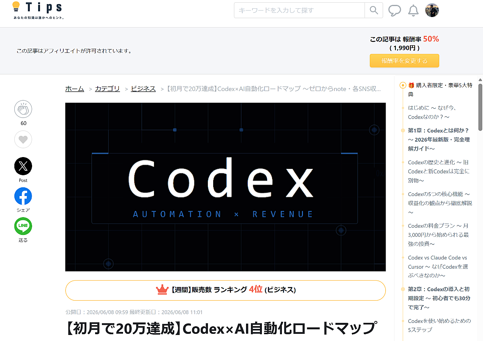Jump to Codexの歴史と進化 section
This screenshot has width=483, height=341.
coord(439,171)
